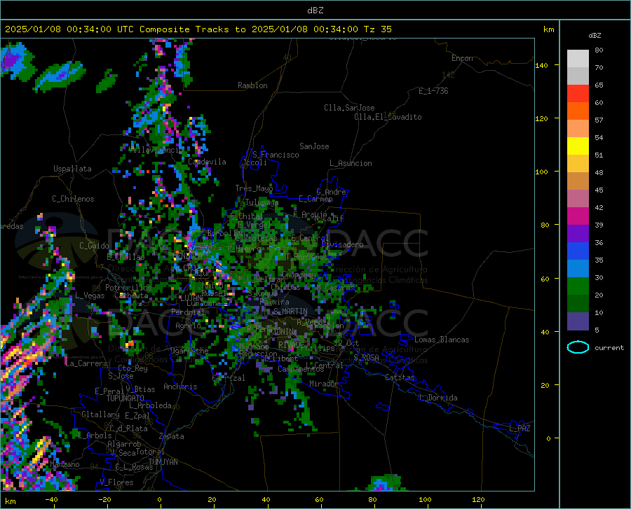Screen dimensions: 631x509
Task: Click the 'L_Asuncion' map label
Action: 351,163
